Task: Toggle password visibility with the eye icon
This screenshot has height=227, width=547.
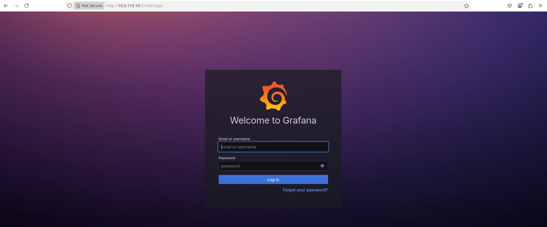Action: click(322, 166)
